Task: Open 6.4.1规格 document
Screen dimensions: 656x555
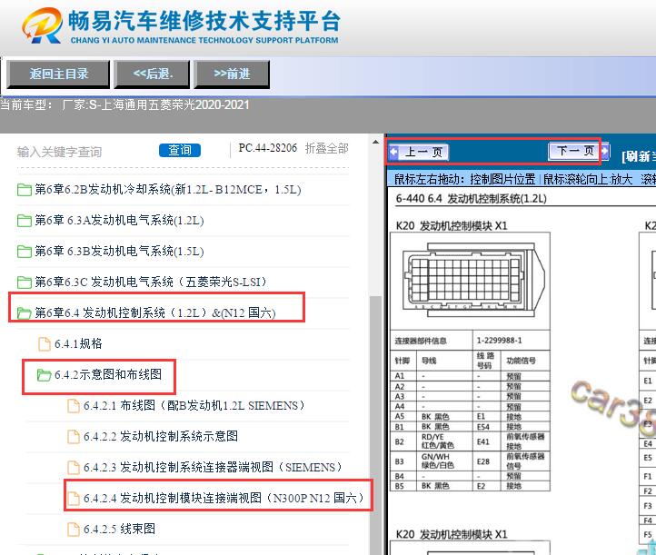Action: click(x=78, y=343)
